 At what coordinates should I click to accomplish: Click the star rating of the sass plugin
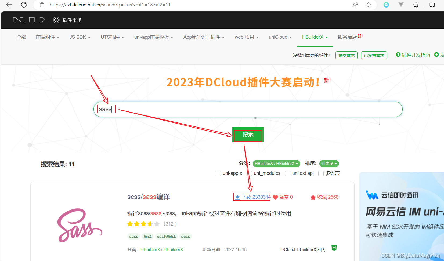point(143,224)
